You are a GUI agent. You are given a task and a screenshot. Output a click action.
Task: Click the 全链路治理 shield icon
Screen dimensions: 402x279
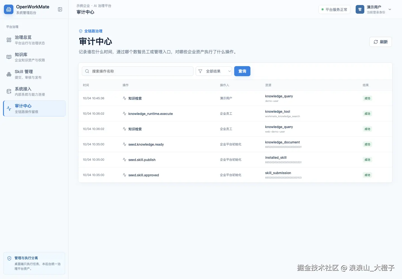pos(81,31)
